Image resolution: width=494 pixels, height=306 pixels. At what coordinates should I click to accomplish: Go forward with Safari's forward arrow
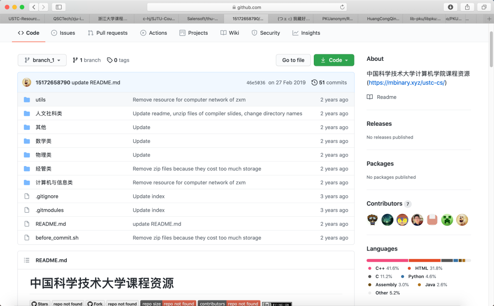43,7
